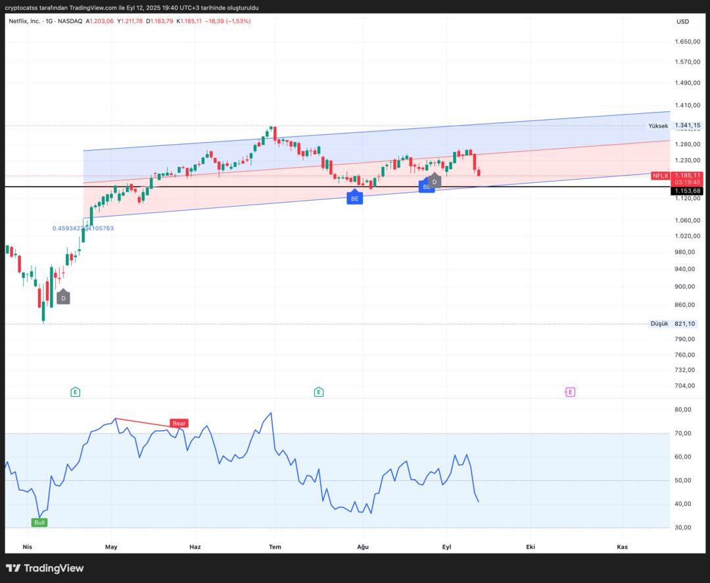
Task: Open the purple upcoming earnings E icon
Action: pyautogui.click(x=570, y=392)
